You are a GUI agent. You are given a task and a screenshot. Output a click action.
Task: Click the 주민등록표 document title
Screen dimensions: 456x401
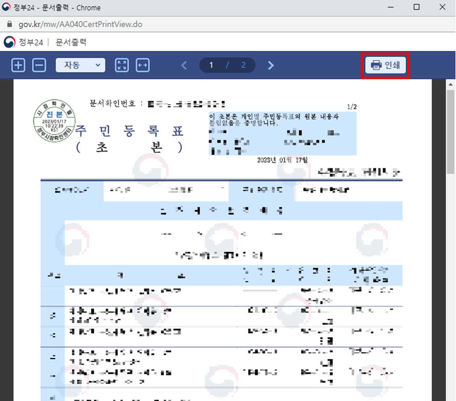[x=129, y=131]
